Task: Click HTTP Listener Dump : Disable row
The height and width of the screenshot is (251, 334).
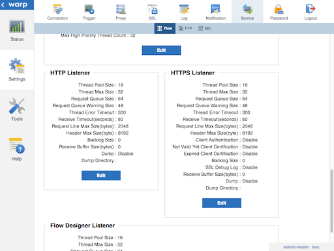Action: (x=117, y=154)
